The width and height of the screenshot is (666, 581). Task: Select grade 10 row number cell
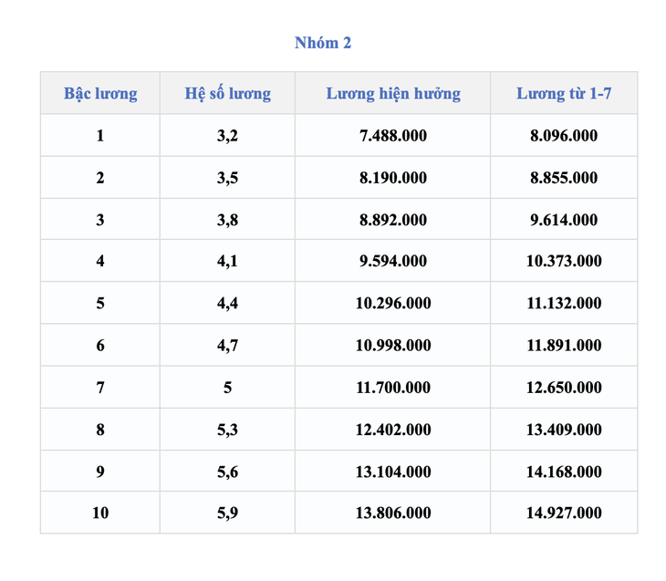coord(100,513)
